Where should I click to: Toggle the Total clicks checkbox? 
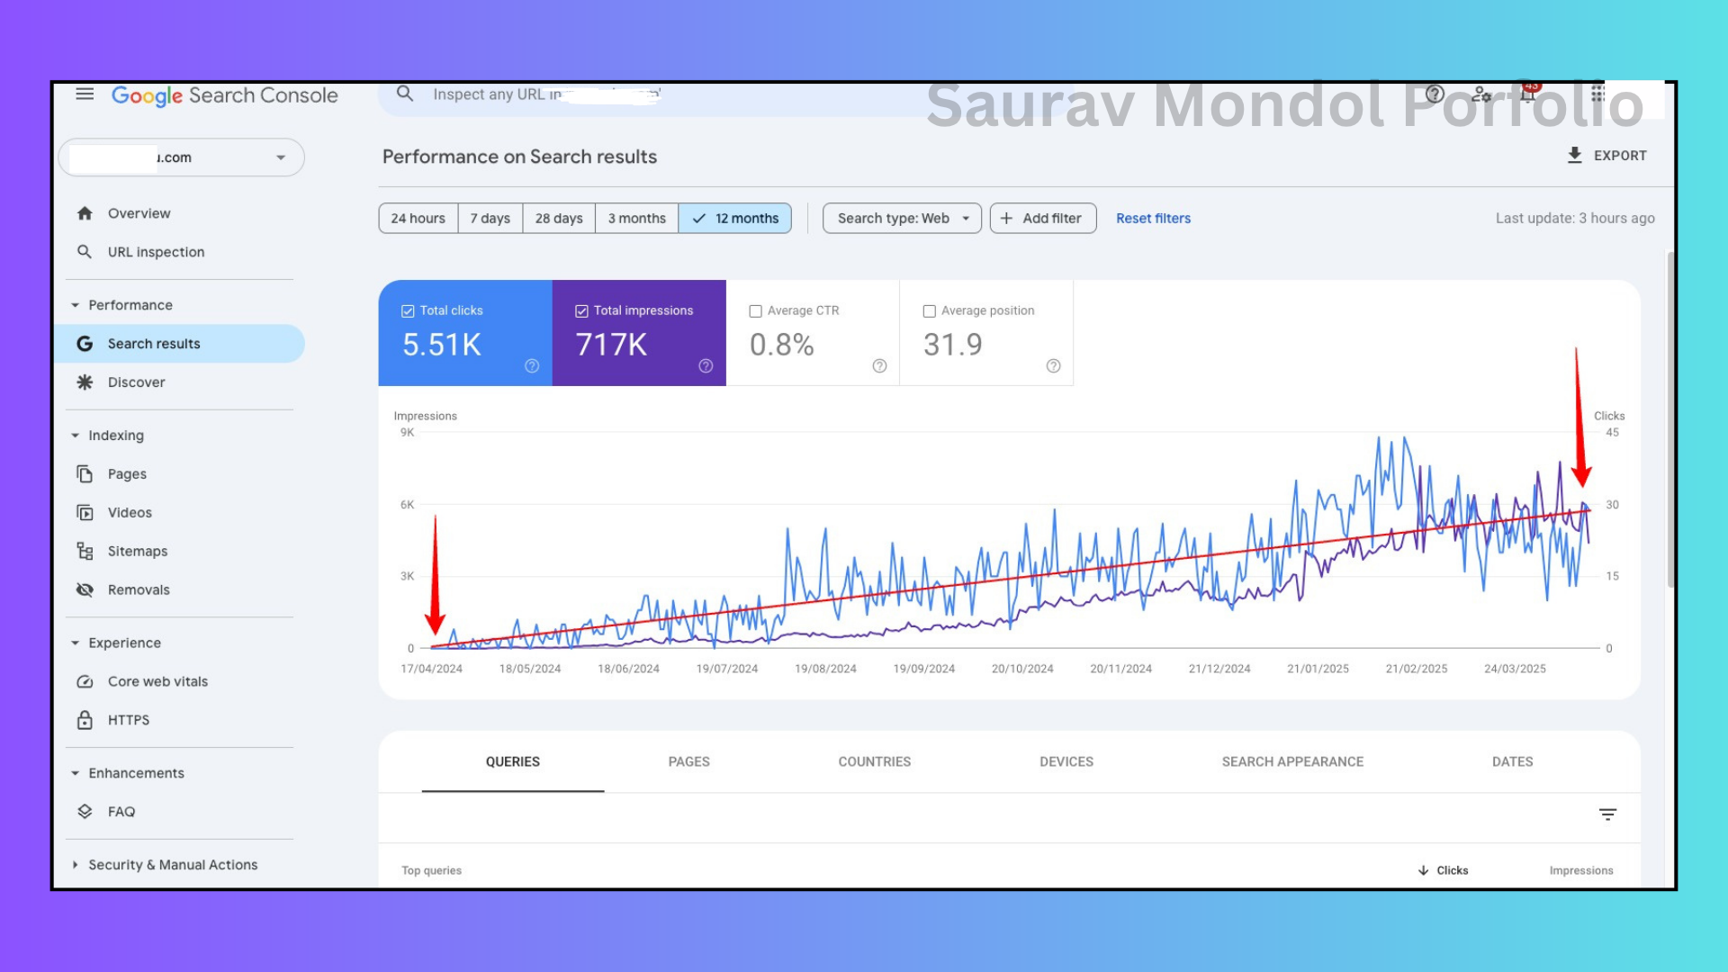(408, 310)
